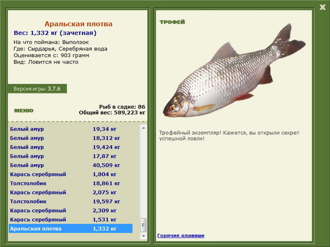
Task: Select Белый амур 18,312 кг row
Action: coord(71,138)
